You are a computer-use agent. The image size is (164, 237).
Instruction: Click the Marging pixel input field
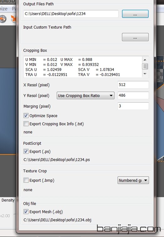tap(133, 106)
